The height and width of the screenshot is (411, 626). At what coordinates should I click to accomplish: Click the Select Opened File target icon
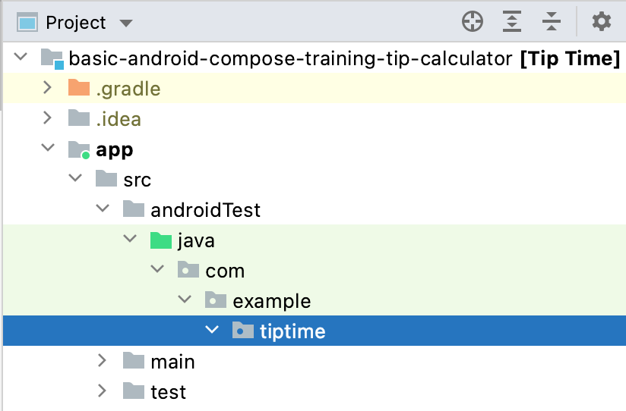pos(473,22)
